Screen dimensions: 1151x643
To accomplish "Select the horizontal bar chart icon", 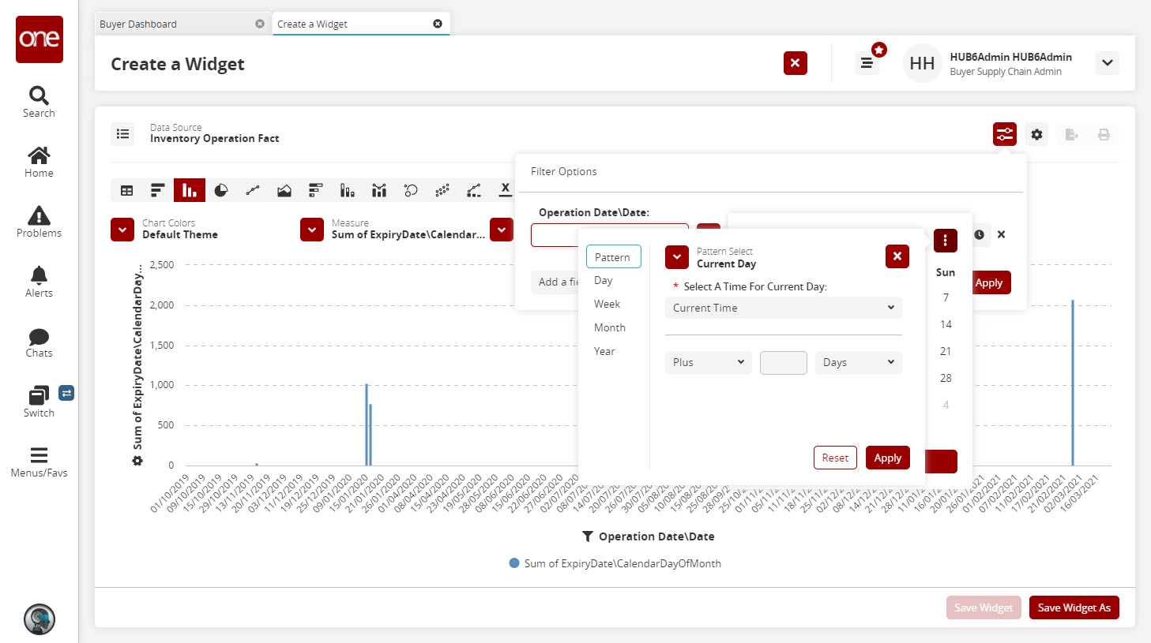I will click(x=158, y=190).
